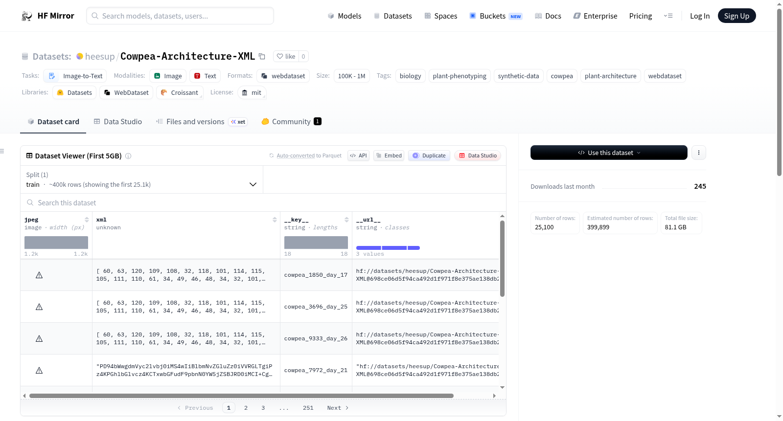Select the 100K - 1M size tag

click(351, 76)
